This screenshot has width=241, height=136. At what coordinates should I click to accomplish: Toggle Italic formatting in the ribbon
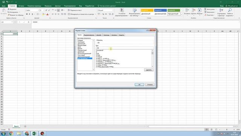29,14
